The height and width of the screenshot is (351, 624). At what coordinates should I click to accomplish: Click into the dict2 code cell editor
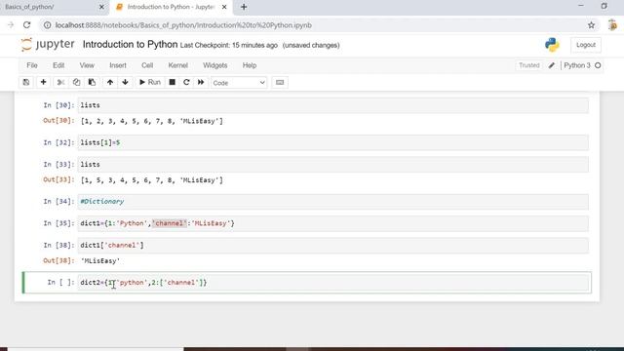pos(332,283)
